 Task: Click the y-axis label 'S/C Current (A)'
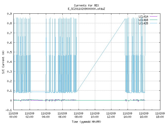click(x=3, y=62)
